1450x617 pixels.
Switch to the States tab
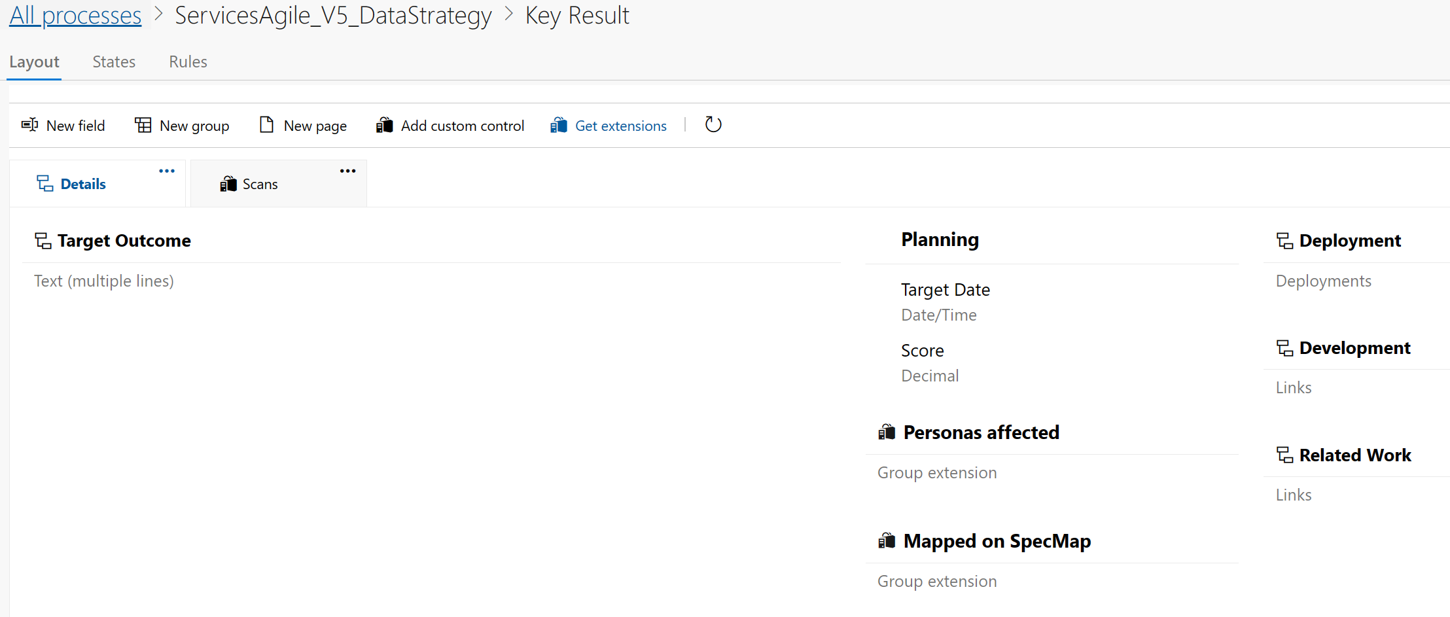point(113,62)
